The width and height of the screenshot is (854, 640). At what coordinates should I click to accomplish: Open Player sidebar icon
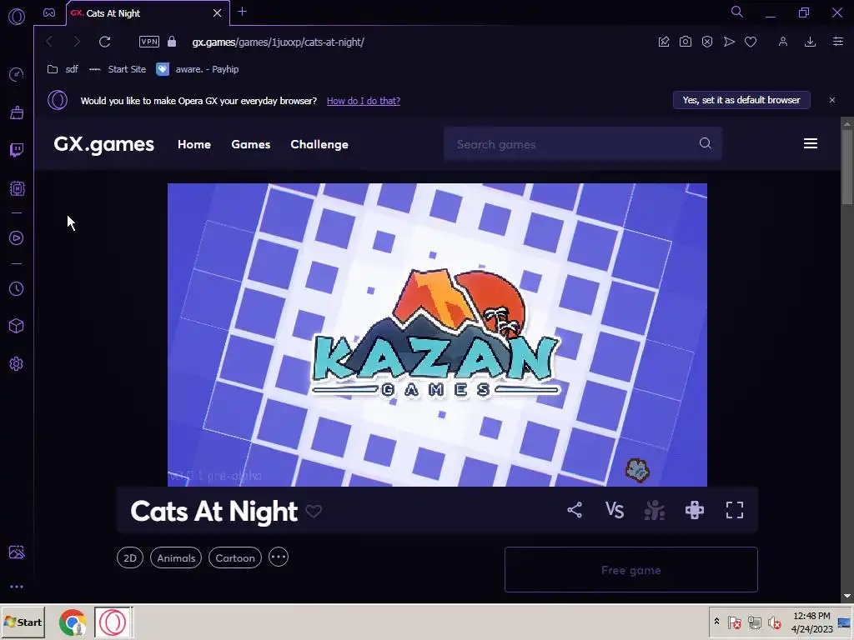click(17, 237)
